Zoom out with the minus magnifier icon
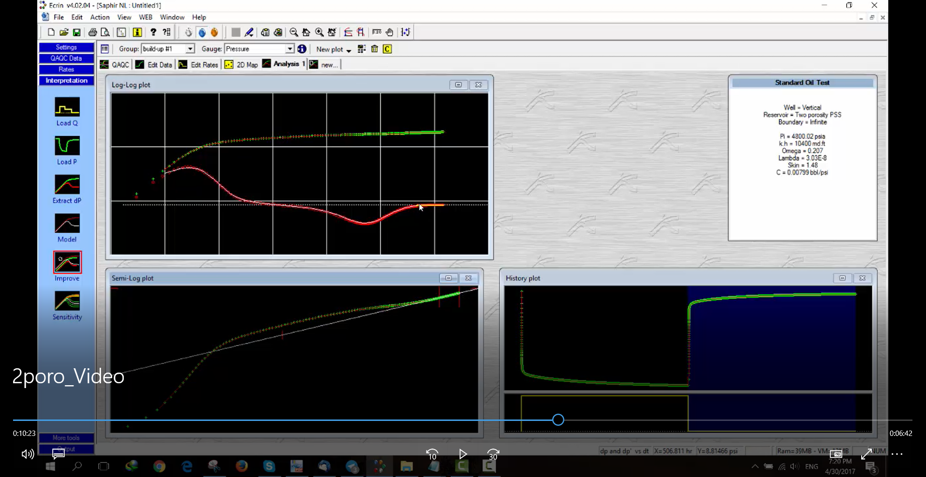Screen dimensions: 926x477 pos(294,32)
